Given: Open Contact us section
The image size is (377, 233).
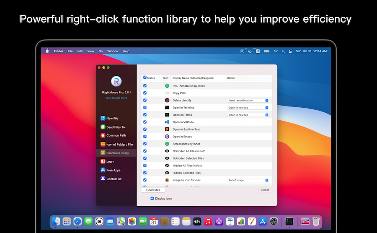Looking at the screenshot, I should tap(111, 179).
